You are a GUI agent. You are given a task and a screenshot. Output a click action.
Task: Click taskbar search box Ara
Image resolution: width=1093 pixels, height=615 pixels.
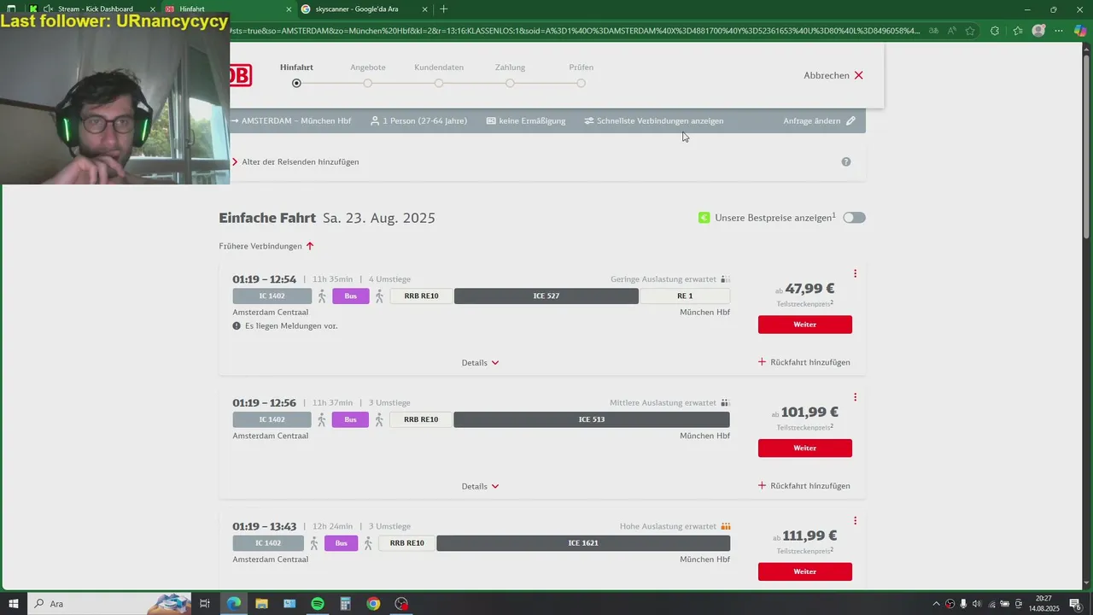tap(109, 604)
